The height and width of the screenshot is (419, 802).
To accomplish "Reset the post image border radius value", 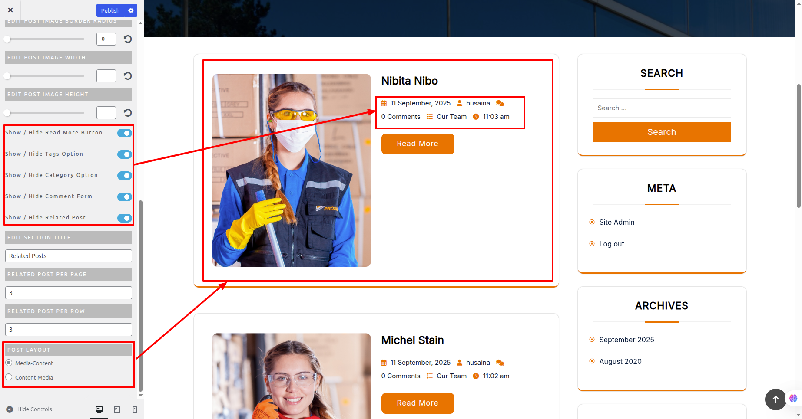I will coord(128,39).
